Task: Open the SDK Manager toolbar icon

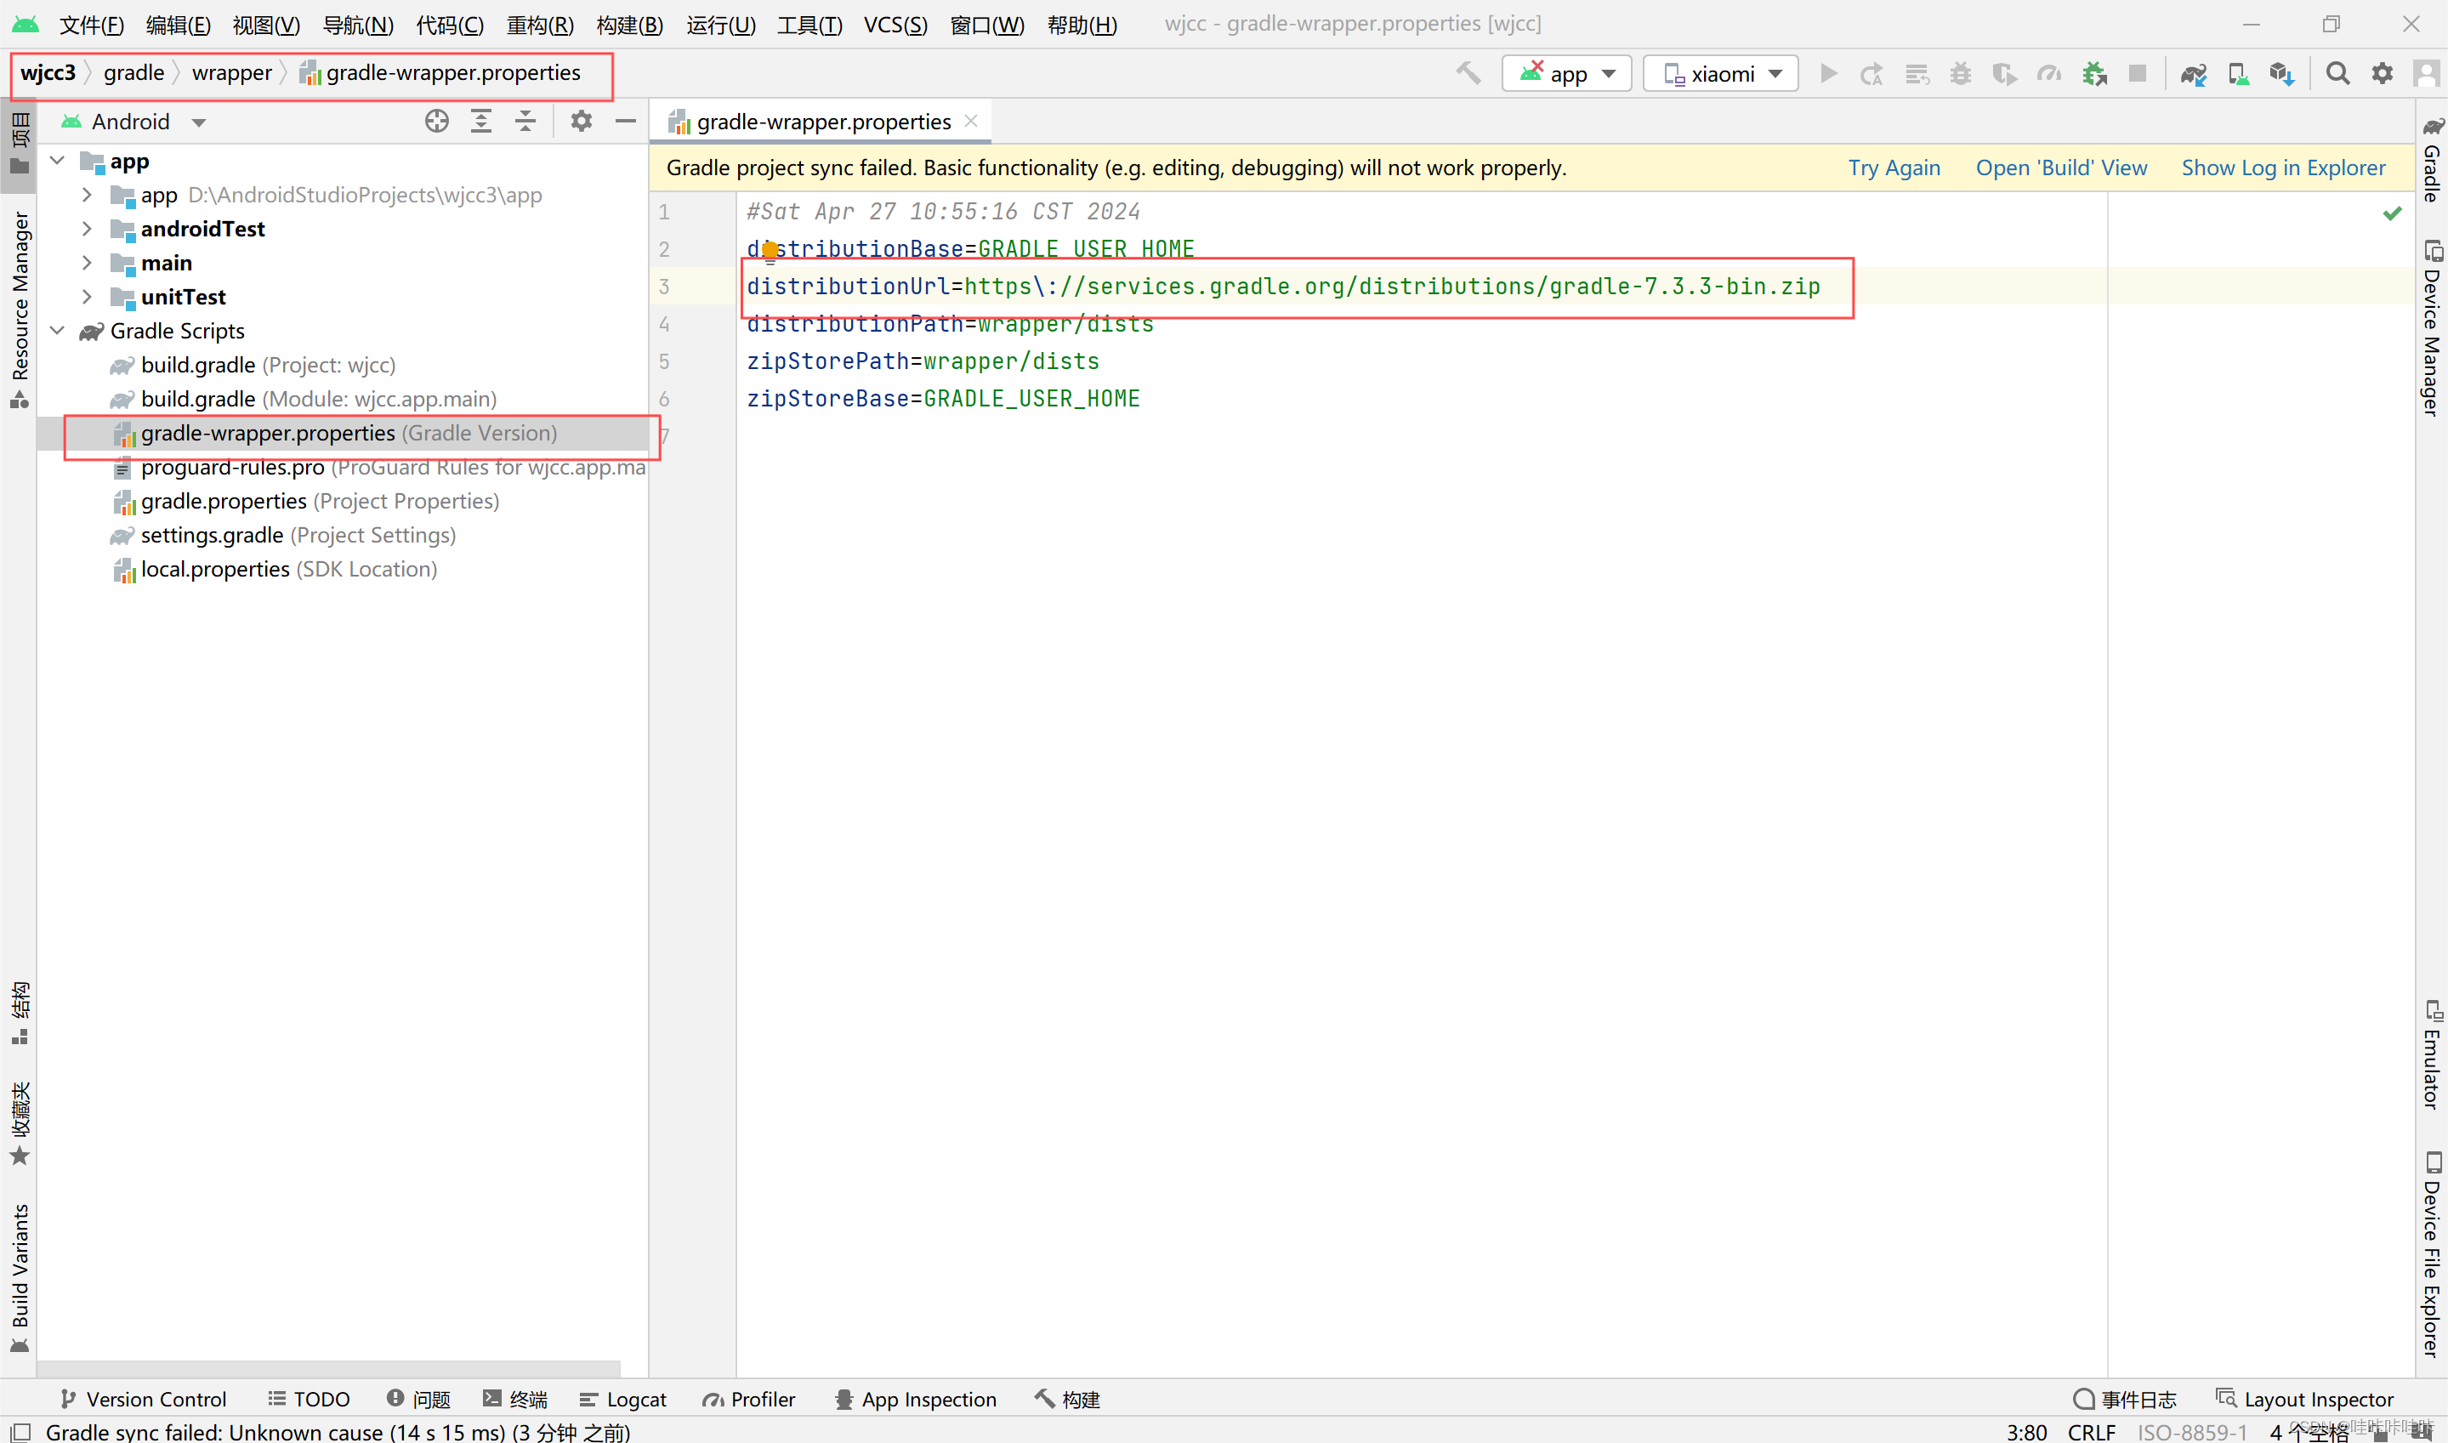Action: click(2281, 74)
